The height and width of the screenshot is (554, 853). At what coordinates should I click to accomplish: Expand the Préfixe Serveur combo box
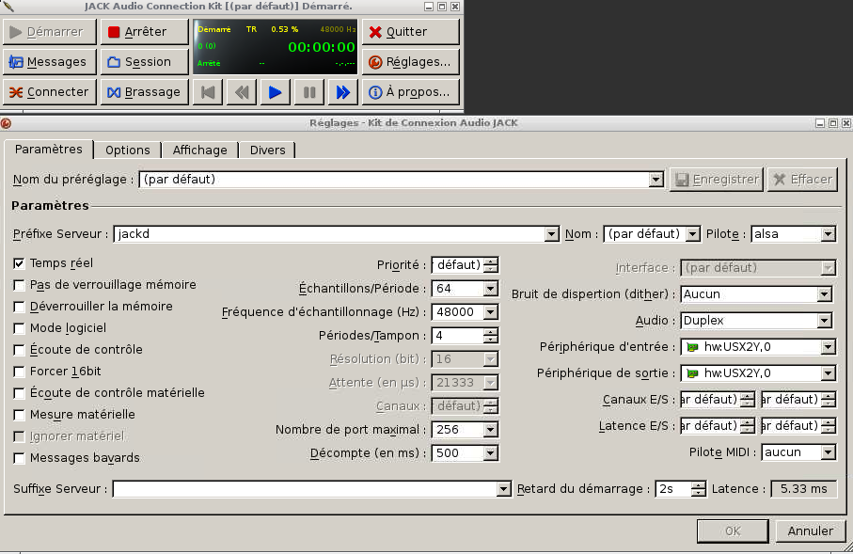(552, 234)
